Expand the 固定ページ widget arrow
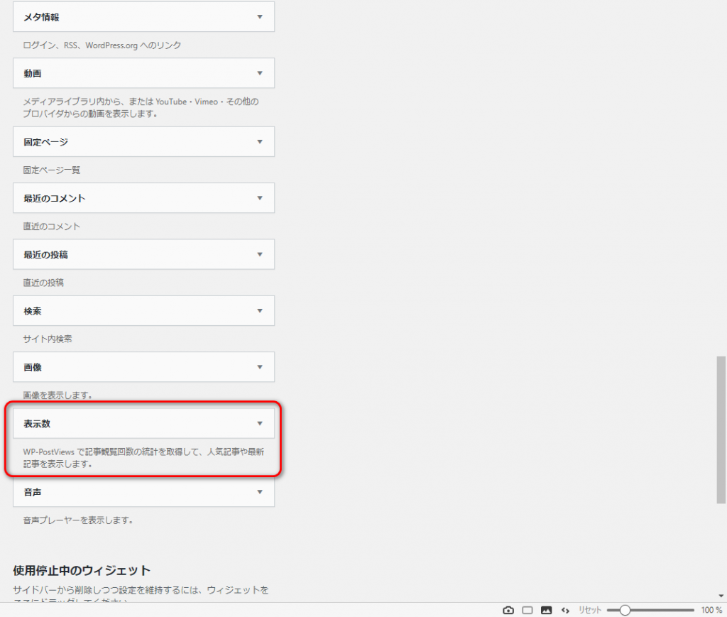The image size is (727, 617). tap(260, 142)
